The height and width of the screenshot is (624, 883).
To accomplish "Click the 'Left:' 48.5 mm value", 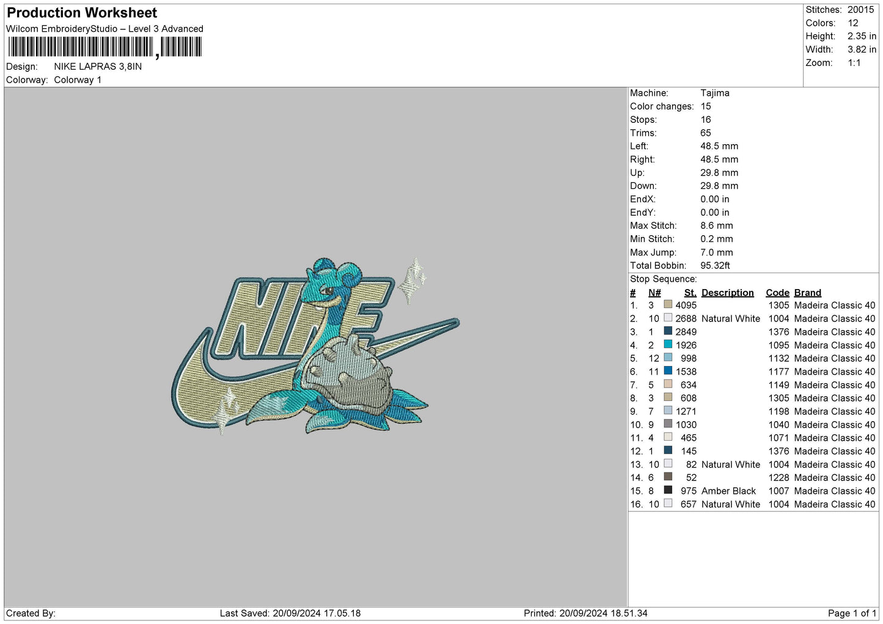I will pyautogui.click(x=719, y=146).
